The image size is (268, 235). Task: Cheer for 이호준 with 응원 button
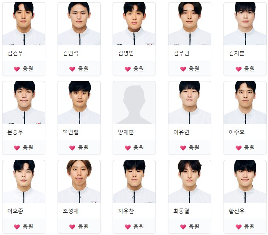[24, 226]
